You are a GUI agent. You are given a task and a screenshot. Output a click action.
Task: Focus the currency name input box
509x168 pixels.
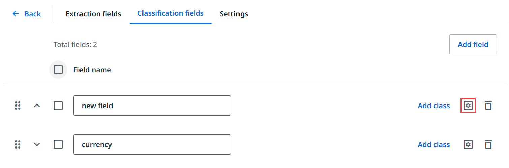coord(152,144)
